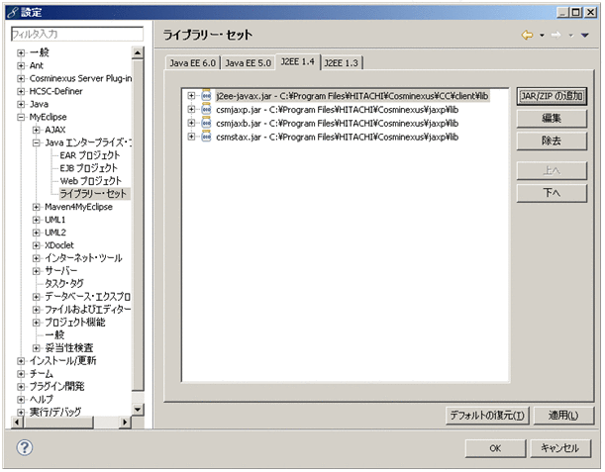Image resolution: width=605 pixels, height=472 pixels.
Task: Select サーバー in the tree
Action: pos(61,271)
